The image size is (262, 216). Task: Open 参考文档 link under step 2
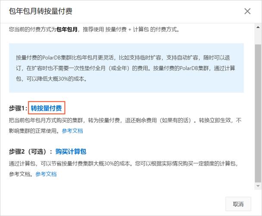pos(46,174)
